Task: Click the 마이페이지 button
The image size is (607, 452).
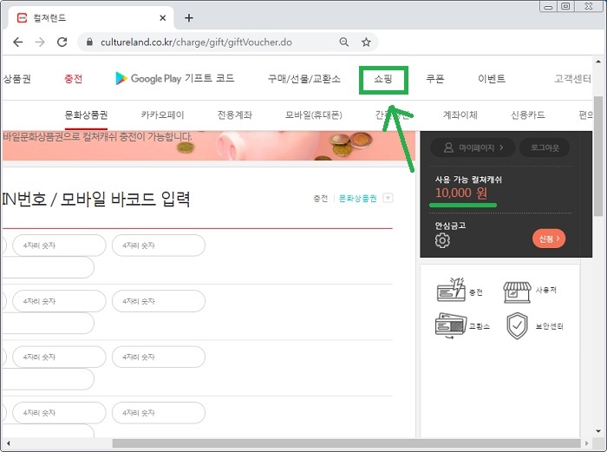Action: (x=473, y=147)
